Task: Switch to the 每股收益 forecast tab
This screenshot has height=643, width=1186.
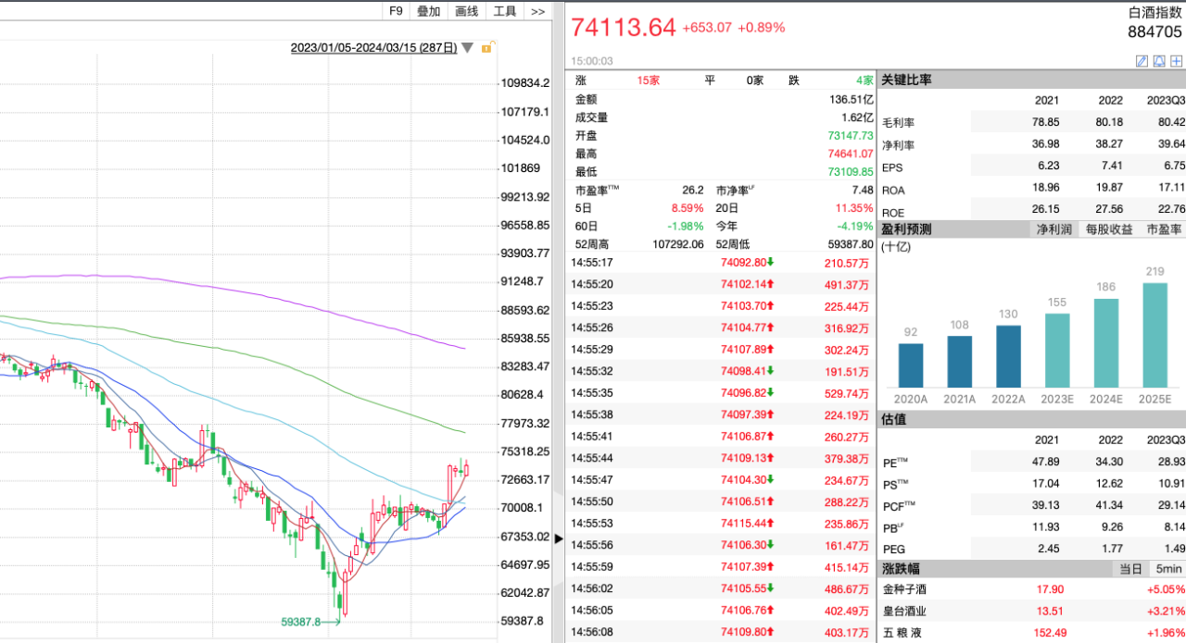Action: (x=1109, y=229)
